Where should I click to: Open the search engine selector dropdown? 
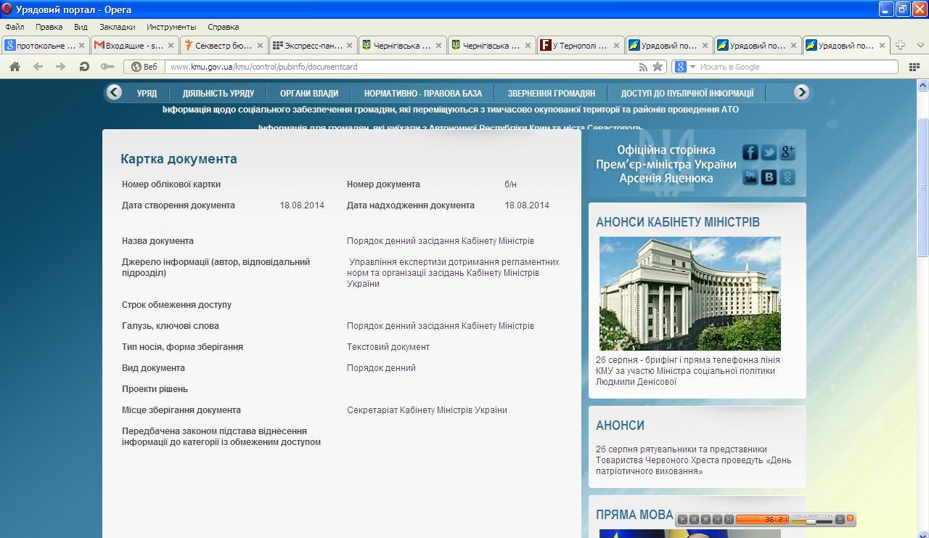(684, 67)
